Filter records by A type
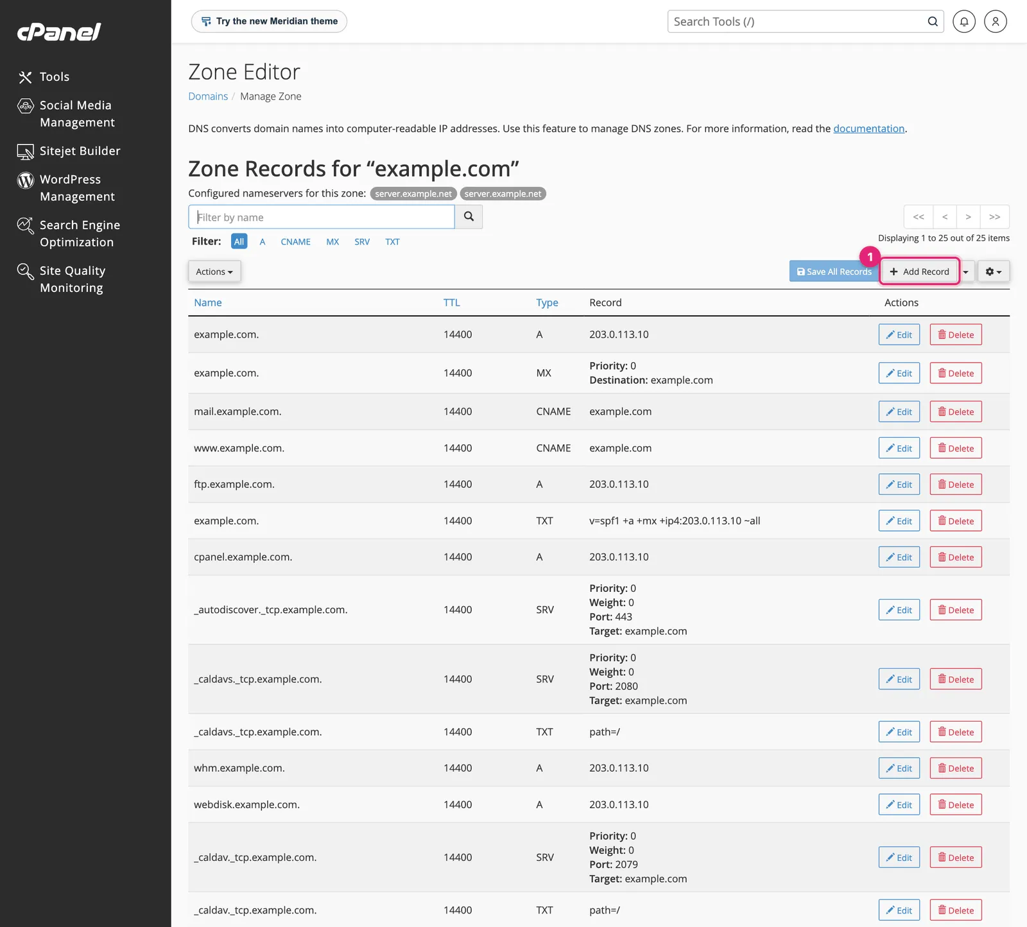 tap(263, 241)
